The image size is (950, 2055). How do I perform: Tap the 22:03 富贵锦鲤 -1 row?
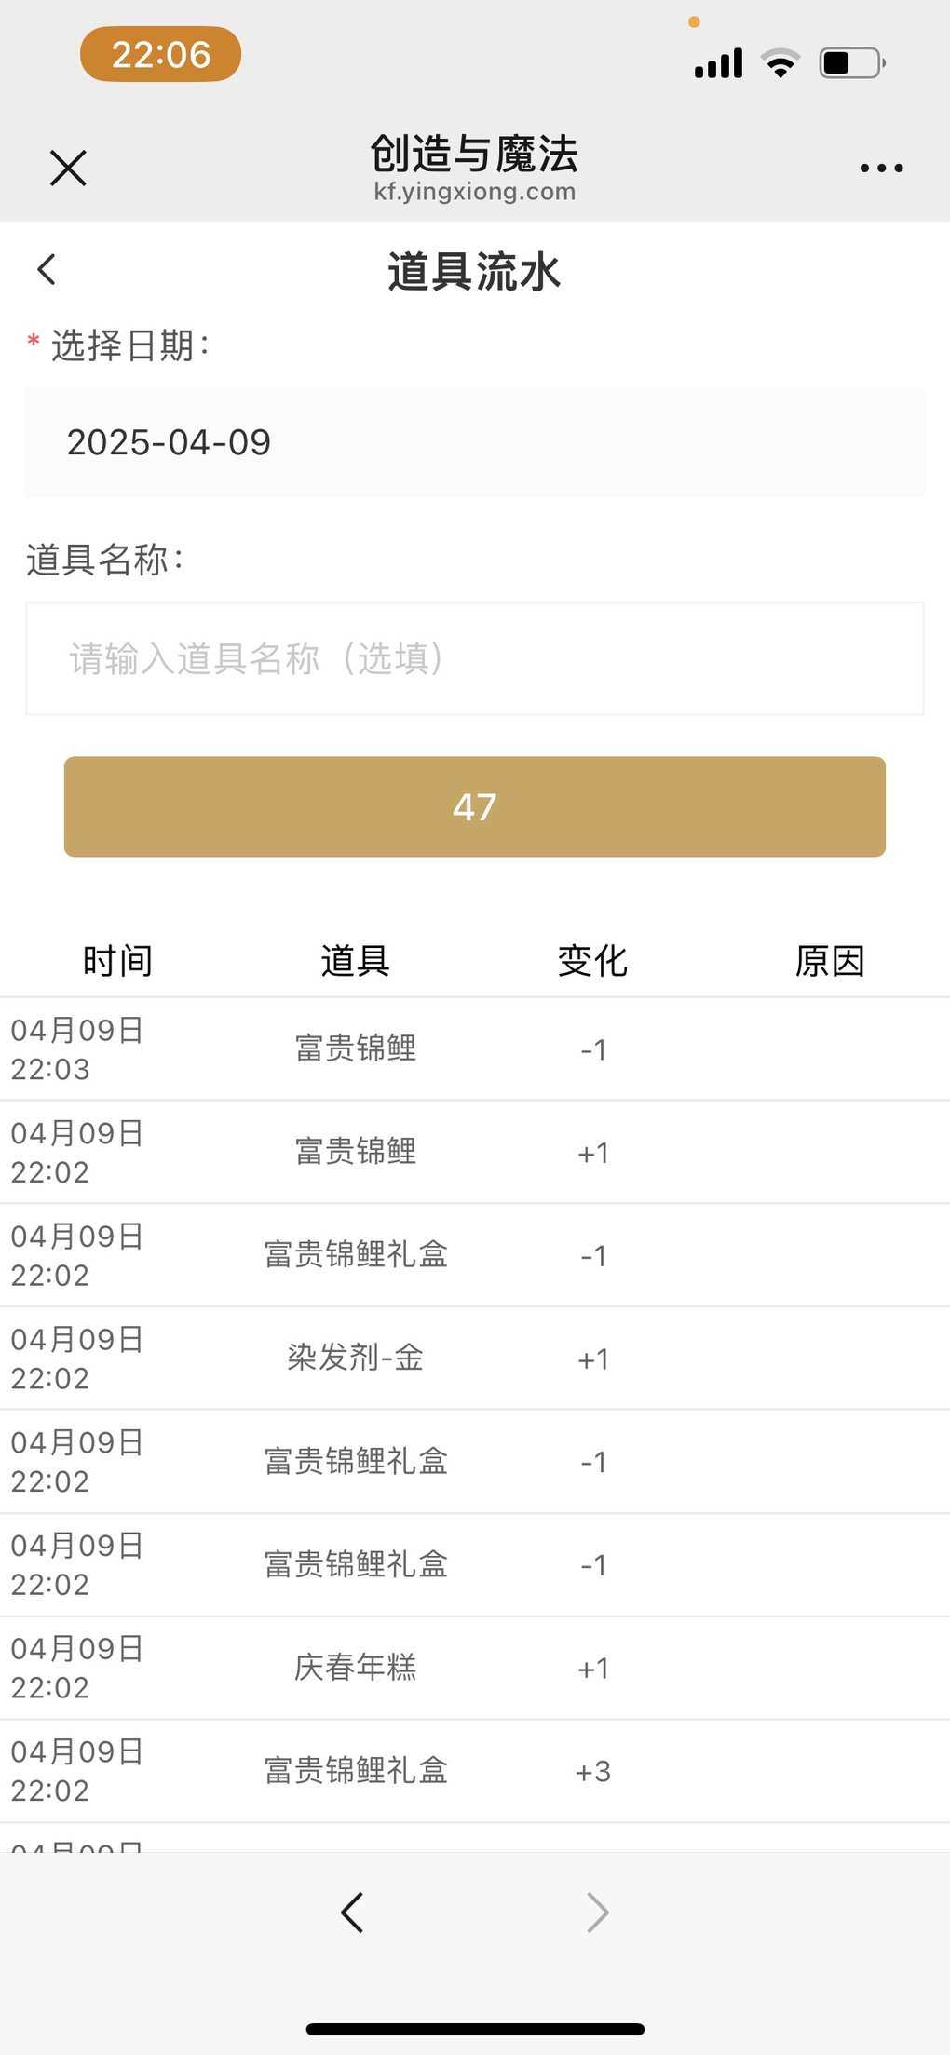475,1049
